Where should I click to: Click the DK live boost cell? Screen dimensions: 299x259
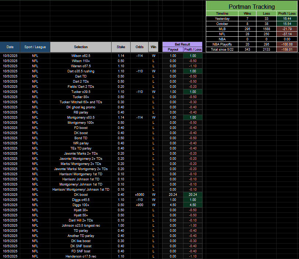[81, 241]
